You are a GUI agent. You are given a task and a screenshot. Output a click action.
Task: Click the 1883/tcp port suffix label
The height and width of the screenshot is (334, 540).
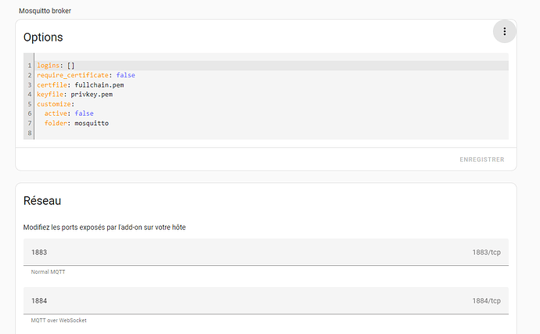point(486,253)
